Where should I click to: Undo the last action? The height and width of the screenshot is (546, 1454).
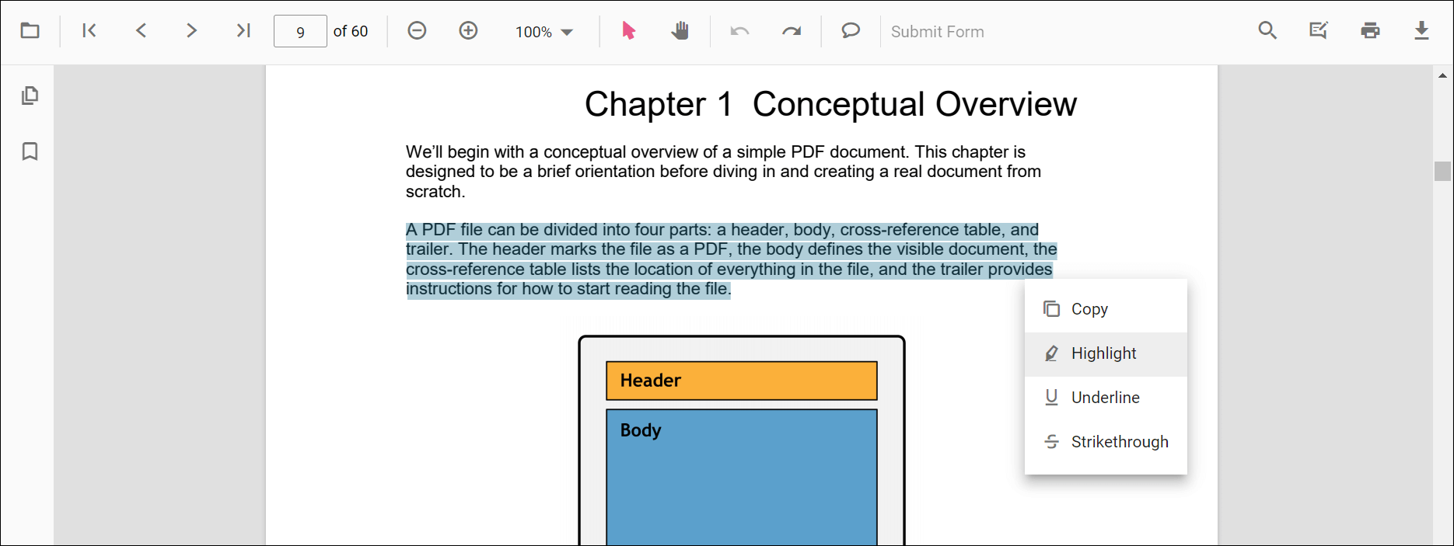point(739,31)
